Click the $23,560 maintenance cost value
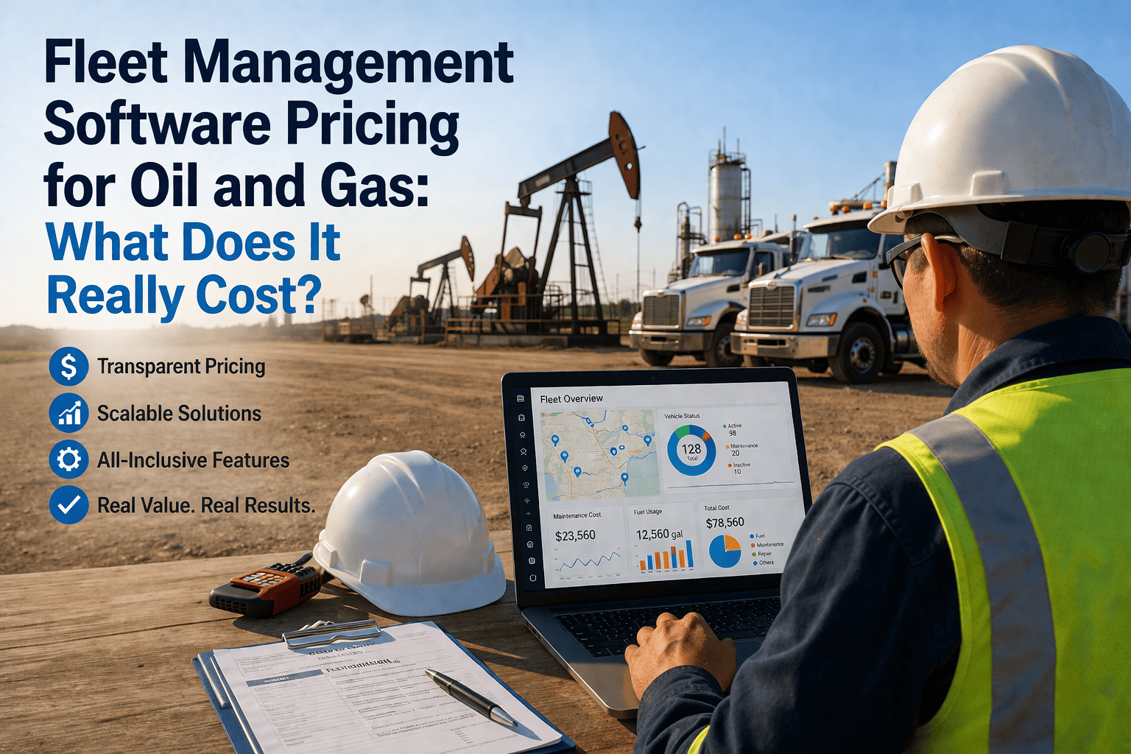This screenshot has width=1131, height=754. click(575, 535)
